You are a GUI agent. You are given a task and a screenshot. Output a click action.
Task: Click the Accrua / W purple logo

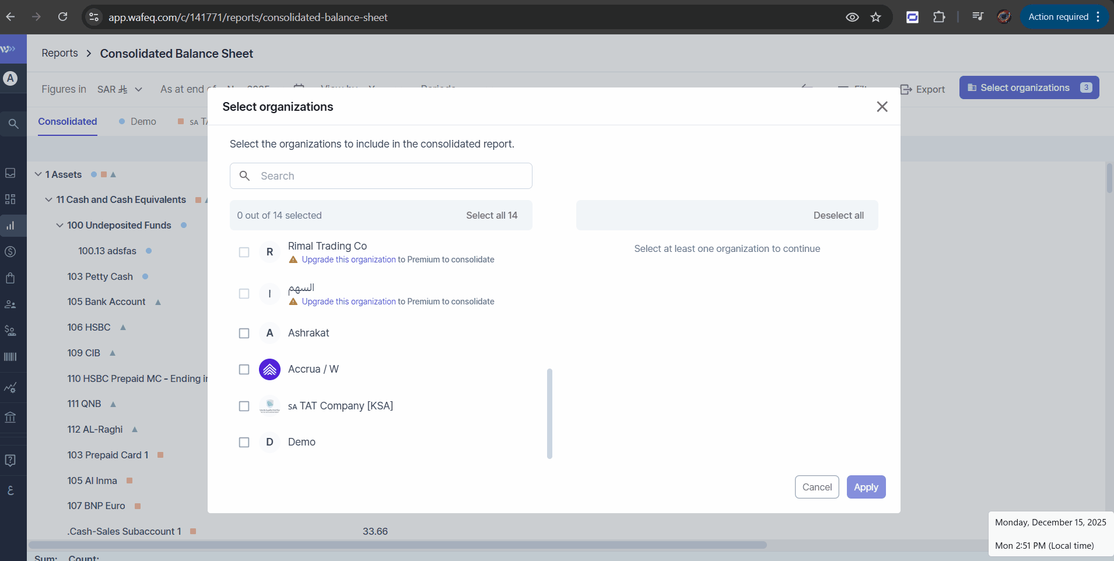tap(269, 370)
